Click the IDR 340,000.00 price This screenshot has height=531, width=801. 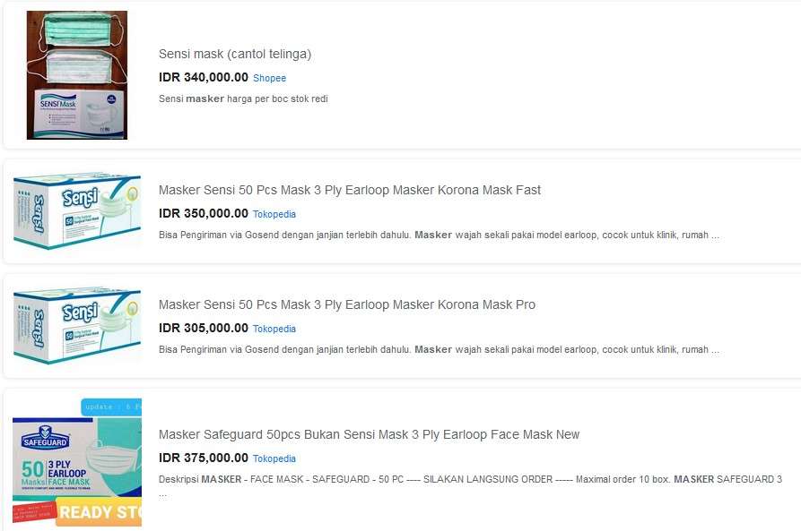click(204, 78)
